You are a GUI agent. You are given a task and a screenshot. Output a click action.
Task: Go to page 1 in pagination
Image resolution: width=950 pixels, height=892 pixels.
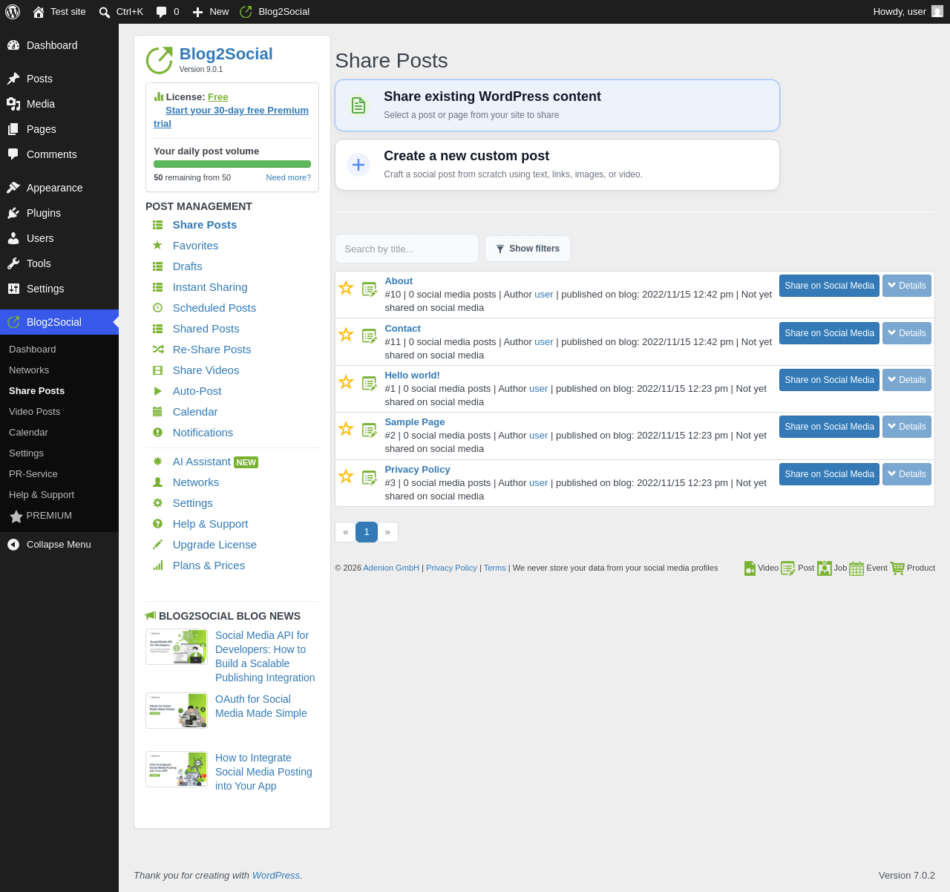tap(367, 532)
